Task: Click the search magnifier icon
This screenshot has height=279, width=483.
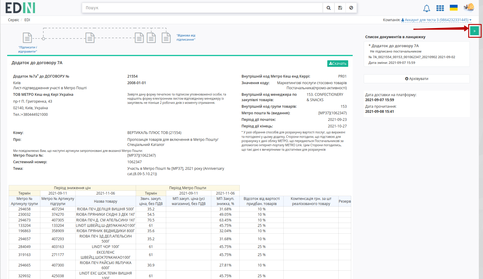Action: (x=328, y=8)
